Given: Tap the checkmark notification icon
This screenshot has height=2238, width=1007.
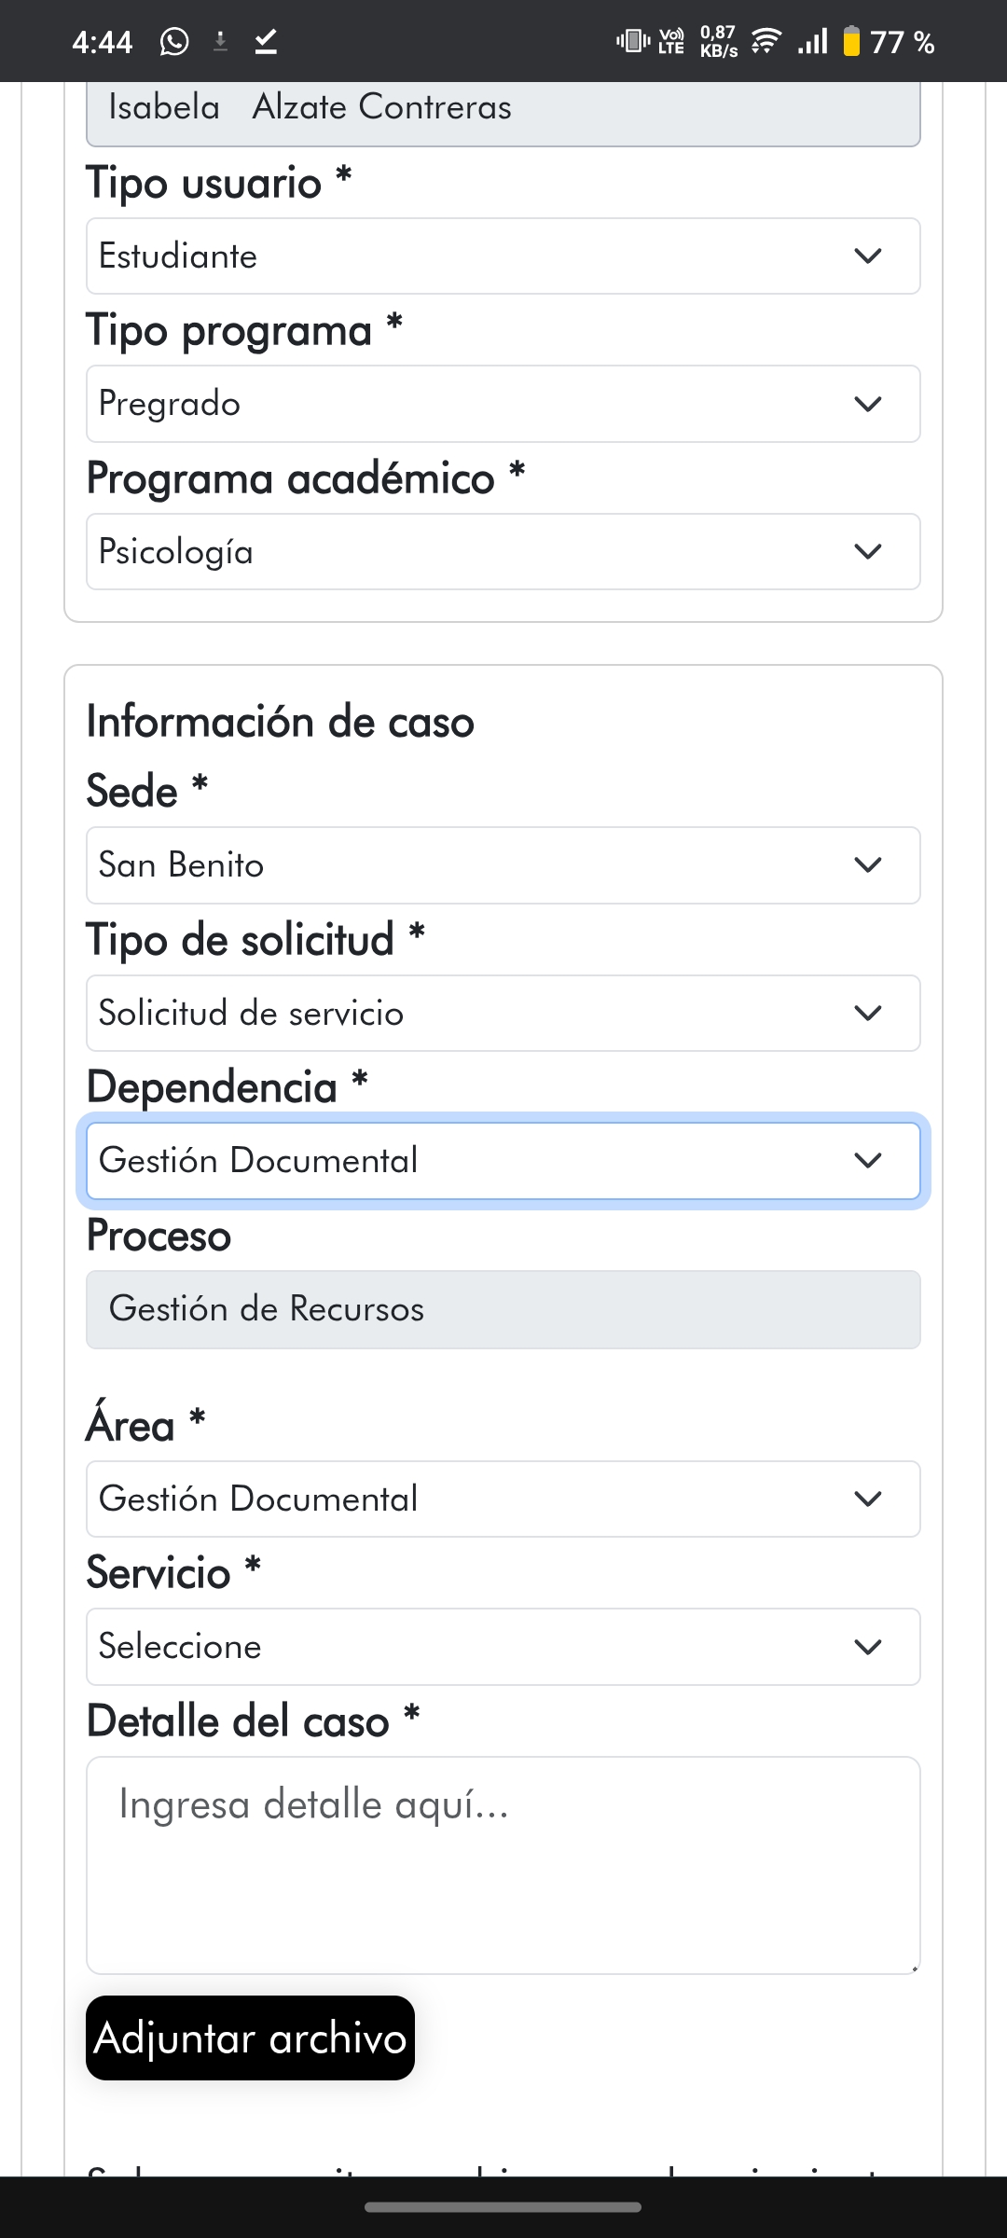Looking at the screenshot, I should tap(266, 41).
